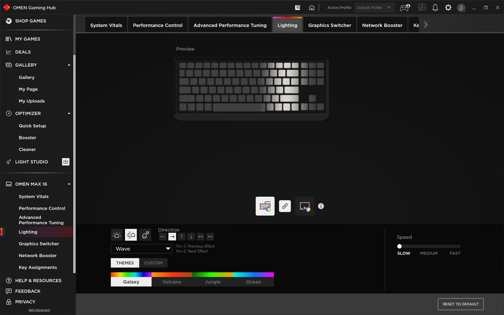Click the keyboard preview image
The height and width of the screenshot is (315, 504).
point(251,89)
